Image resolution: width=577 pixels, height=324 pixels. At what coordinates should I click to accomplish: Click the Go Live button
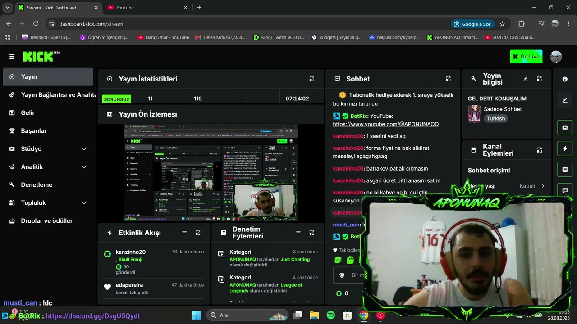(526, 57)
